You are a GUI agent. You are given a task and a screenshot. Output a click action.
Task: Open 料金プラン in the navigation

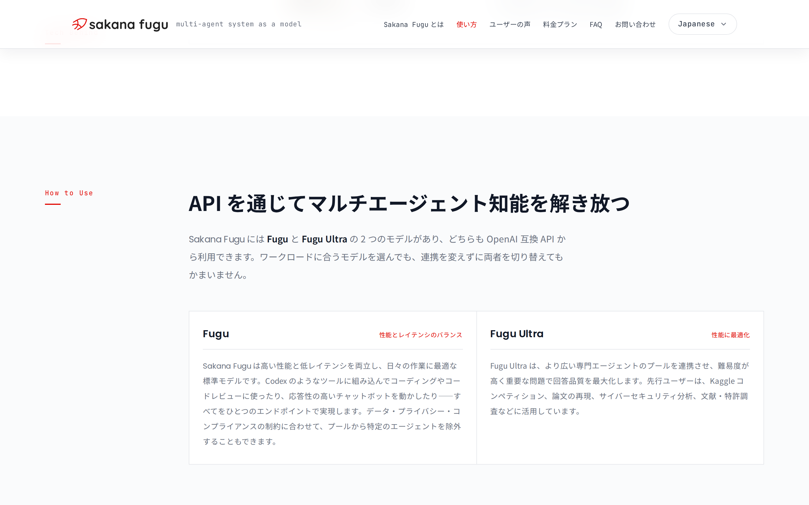click(x=560, y=24)
